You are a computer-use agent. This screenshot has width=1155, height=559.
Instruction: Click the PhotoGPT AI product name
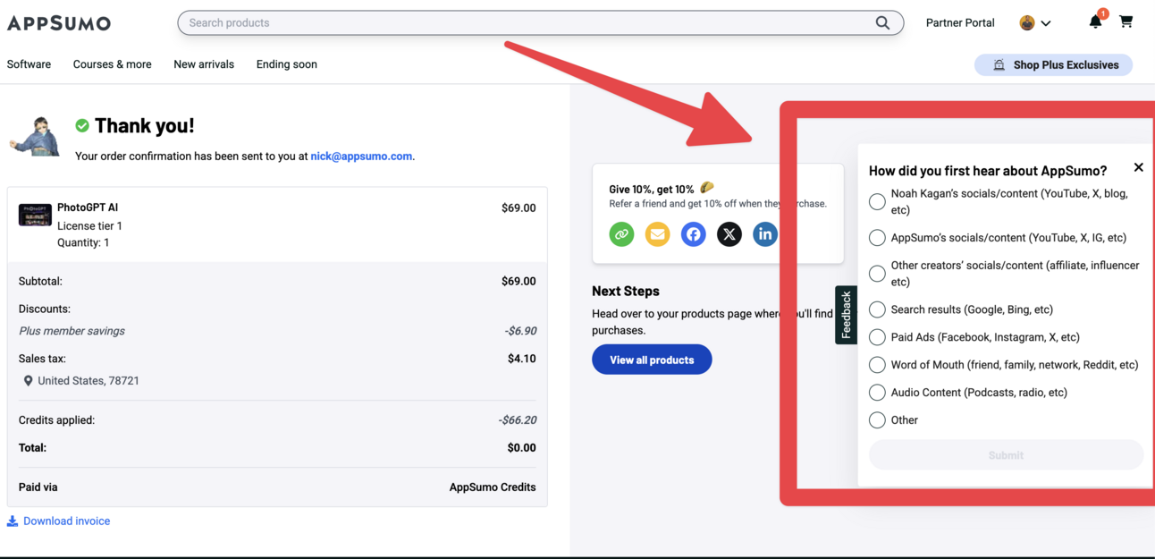coord(88,208)
